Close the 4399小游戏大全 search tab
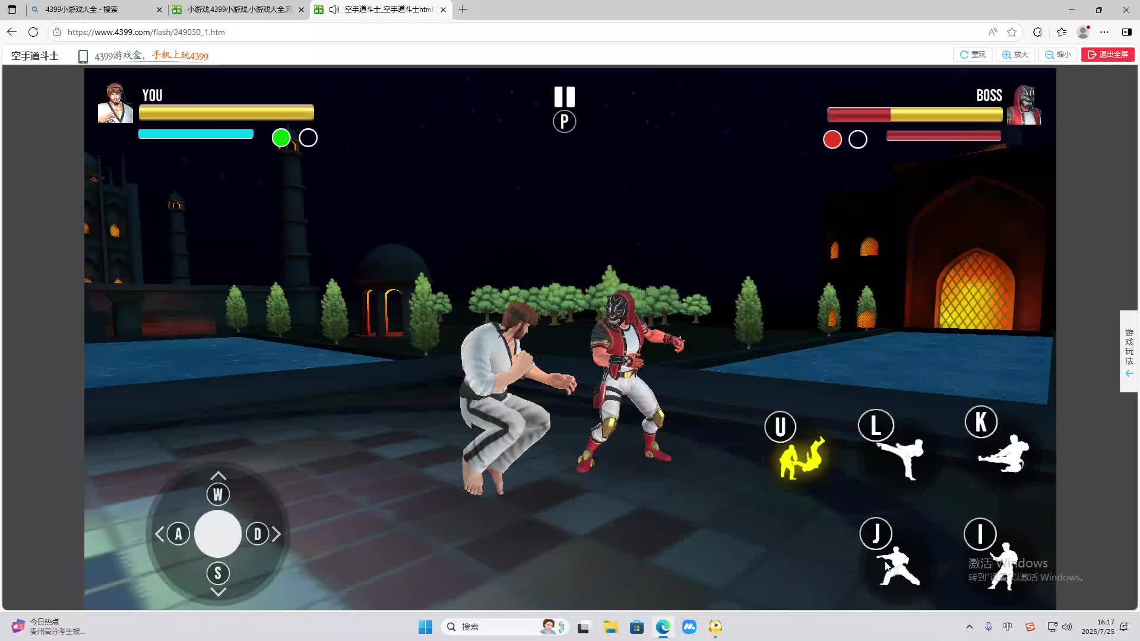Viewport: 1140px width, 641px height. [x=159, y=9]
